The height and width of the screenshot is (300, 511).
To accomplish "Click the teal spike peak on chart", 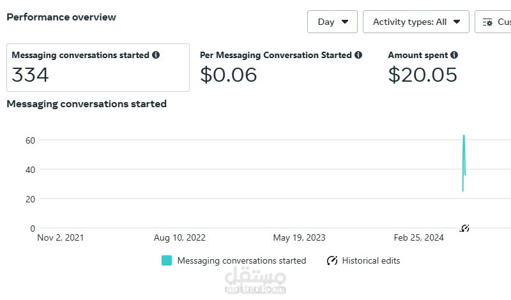I will 464,136.
